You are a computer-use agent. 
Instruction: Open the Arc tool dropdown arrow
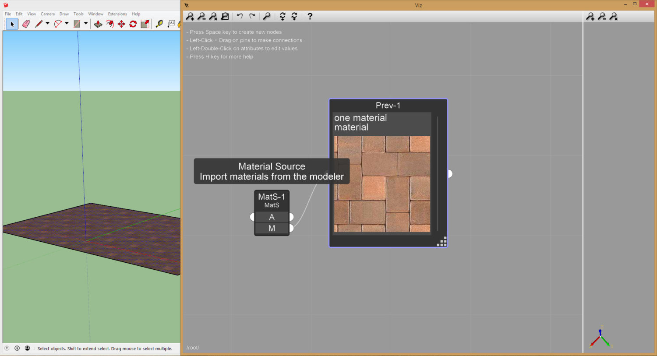66,24
